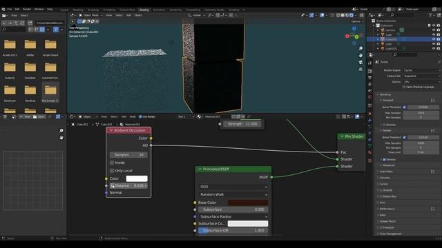
Task: Click the file browser refresh icon
Action: point(22,23)
